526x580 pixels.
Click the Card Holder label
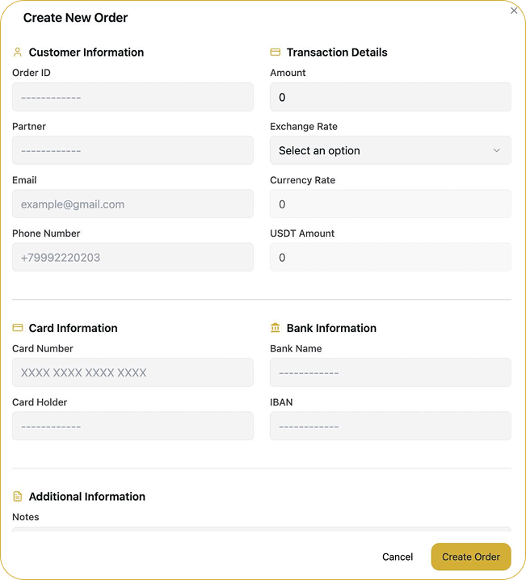coord(40,402)
